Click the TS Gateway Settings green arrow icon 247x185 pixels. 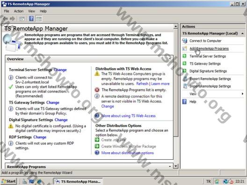pos(184,64)
